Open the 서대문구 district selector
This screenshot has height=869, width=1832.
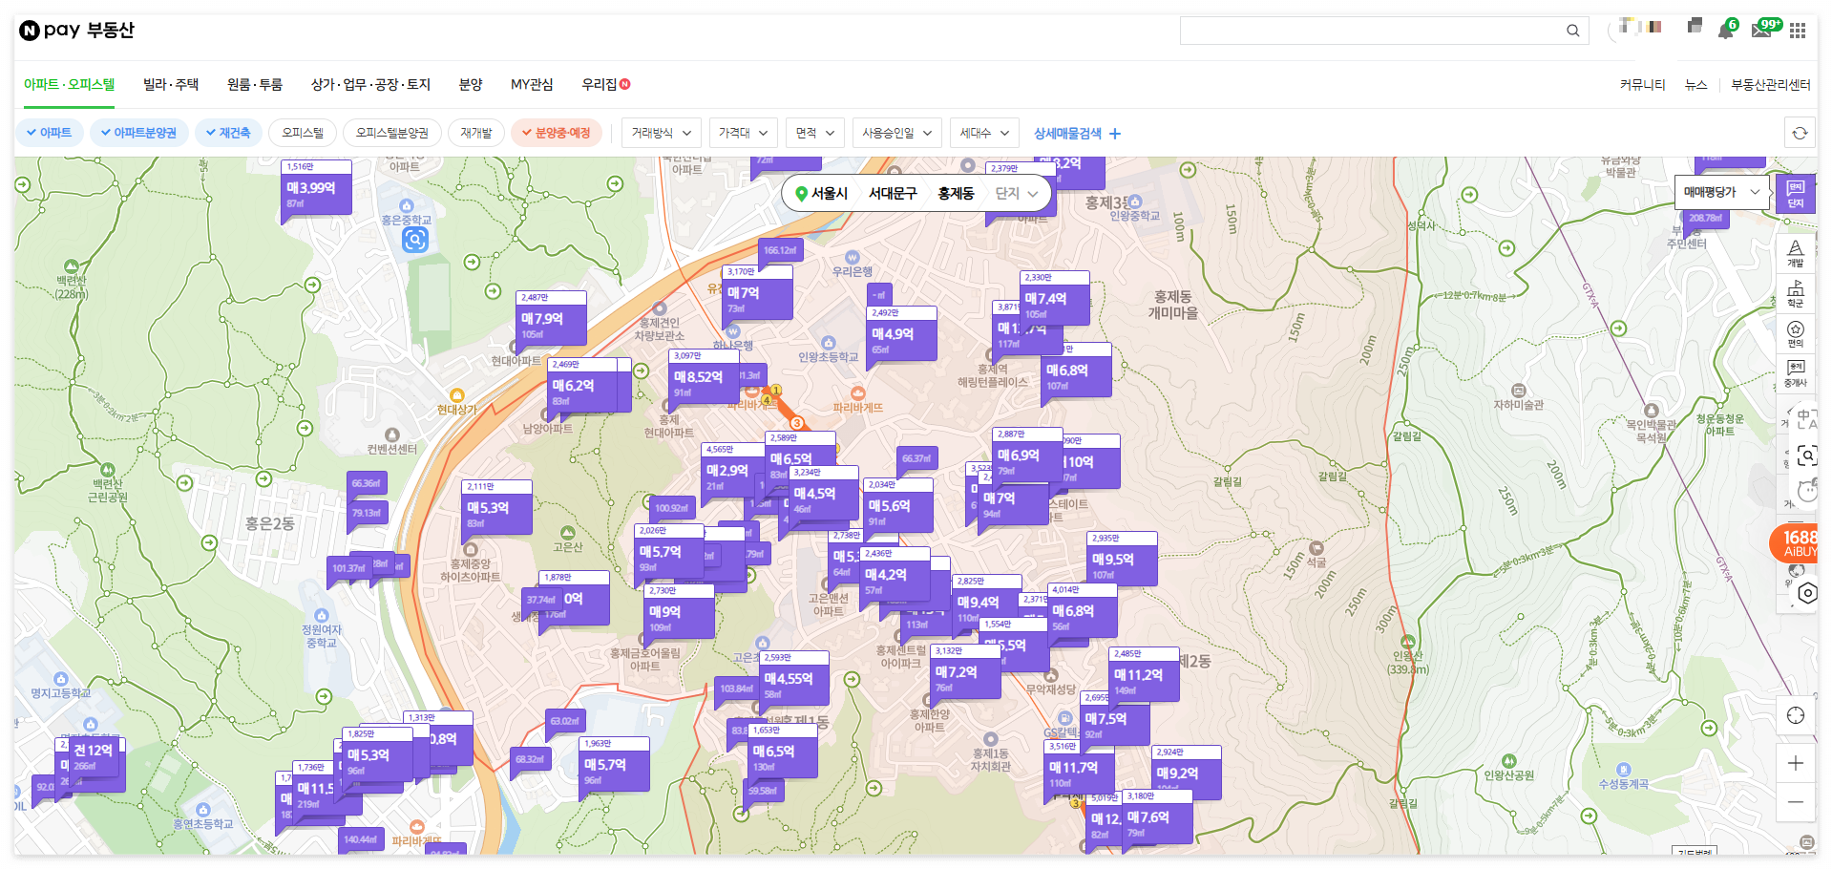[893, 193]
